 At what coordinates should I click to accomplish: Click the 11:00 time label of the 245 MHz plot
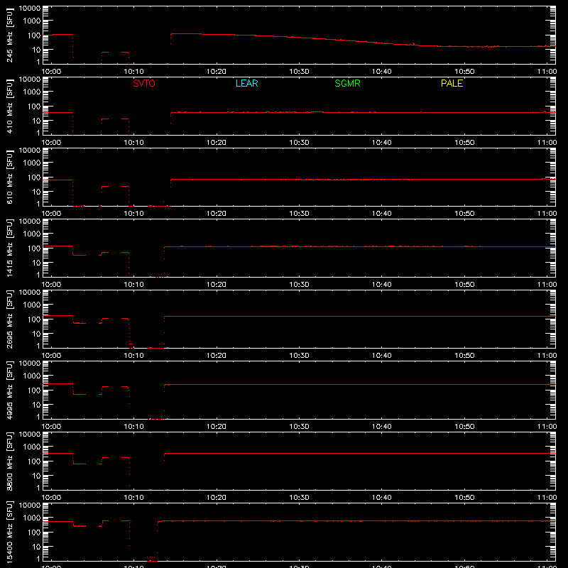pyautogui.click(x=547, y=72)
